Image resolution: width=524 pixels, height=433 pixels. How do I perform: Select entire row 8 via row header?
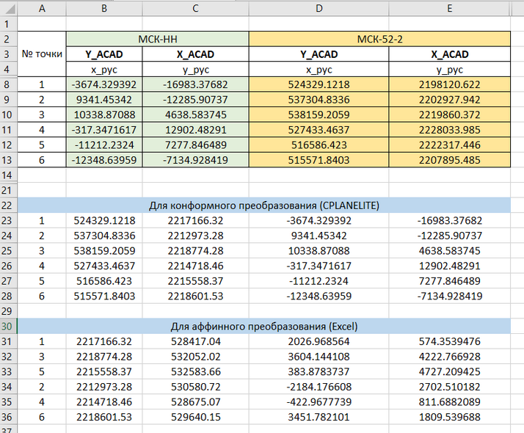point(8,85)
